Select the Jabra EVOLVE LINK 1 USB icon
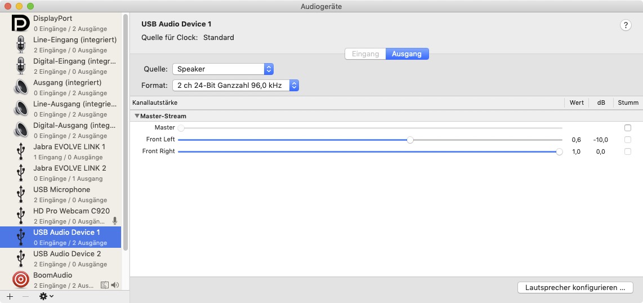The height and width of the screenshot is (303, 643). (x=21, y=151)
